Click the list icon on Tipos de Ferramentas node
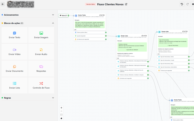 [159, 32]
